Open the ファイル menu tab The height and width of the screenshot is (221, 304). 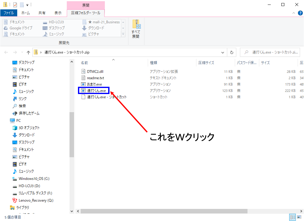[8, 13]
